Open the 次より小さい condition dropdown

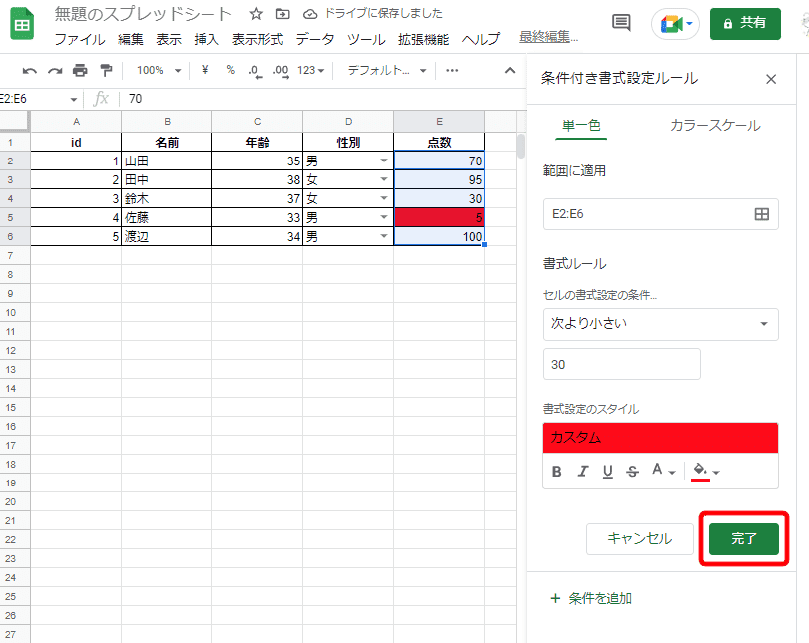click(x=660, y=324)
